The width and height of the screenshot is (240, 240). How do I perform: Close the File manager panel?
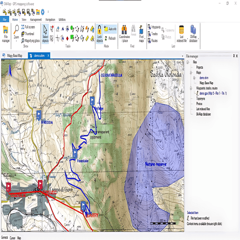237,56
